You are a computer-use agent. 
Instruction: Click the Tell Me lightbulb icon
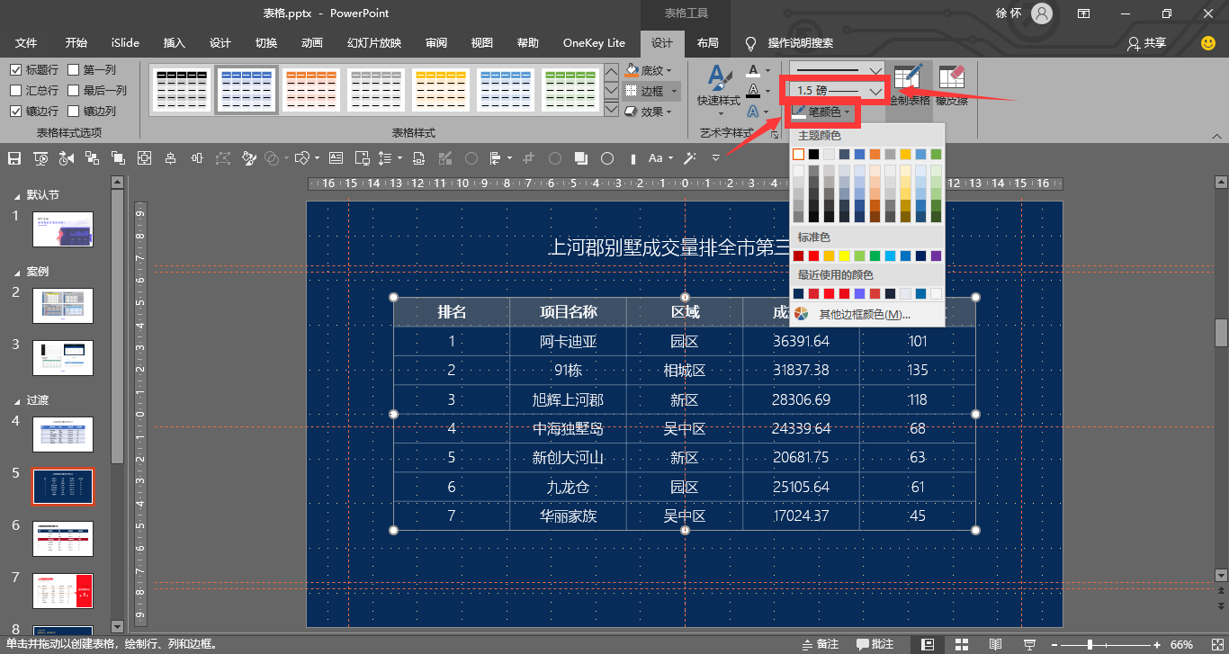750,43
